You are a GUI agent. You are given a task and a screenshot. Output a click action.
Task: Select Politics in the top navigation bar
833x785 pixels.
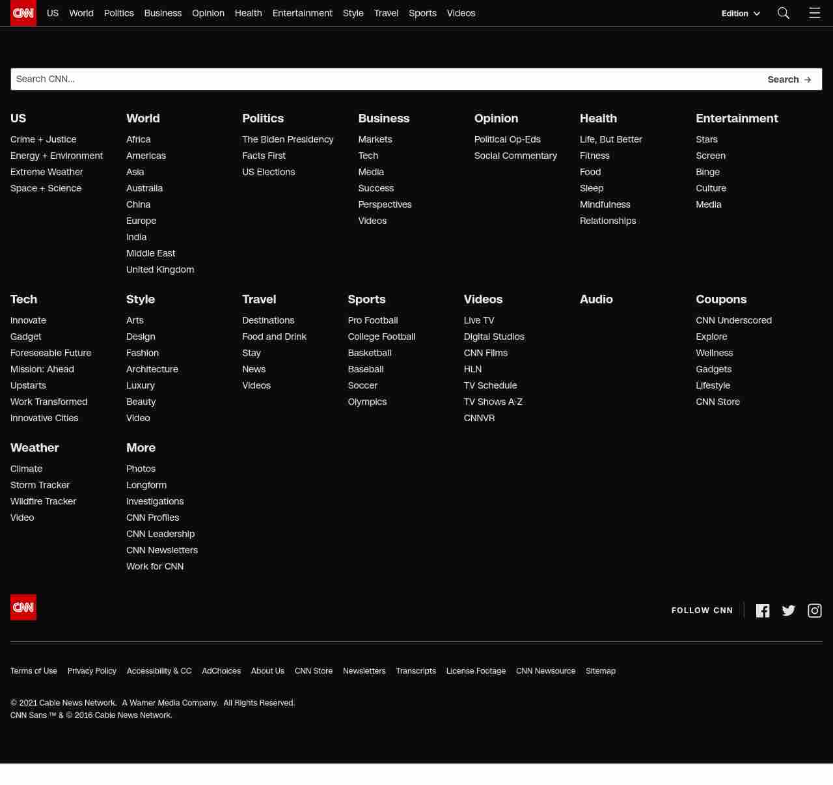point(119,13)
